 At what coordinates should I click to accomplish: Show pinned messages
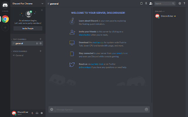(146, 4)
